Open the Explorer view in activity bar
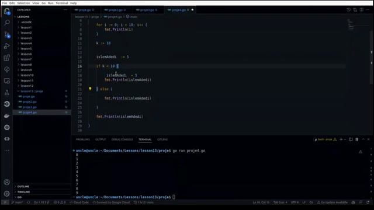The width and height of the screenshot is (374, 210). [x=7, y=11]
